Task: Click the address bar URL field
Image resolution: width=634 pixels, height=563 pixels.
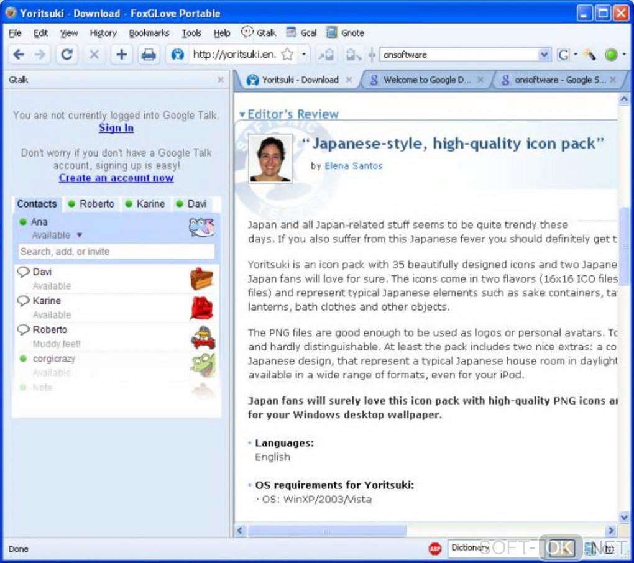Action: pos(234,54)
